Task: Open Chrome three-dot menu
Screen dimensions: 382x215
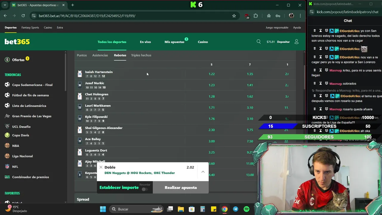Action: (300, 16)
